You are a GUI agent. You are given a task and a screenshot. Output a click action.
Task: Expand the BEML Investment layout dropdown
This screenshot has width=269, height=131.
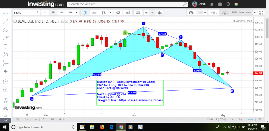pos(255,13)
